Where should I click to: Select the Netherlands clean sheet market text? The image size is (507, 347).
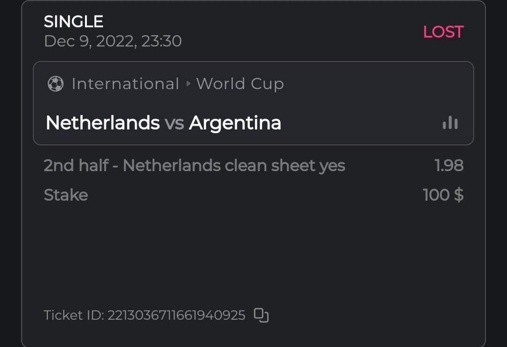[194, 166]
